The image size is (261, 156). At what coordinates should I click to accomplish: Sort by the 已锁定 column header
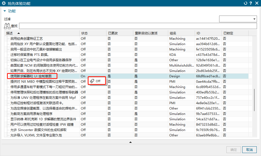tap(235, 33)
